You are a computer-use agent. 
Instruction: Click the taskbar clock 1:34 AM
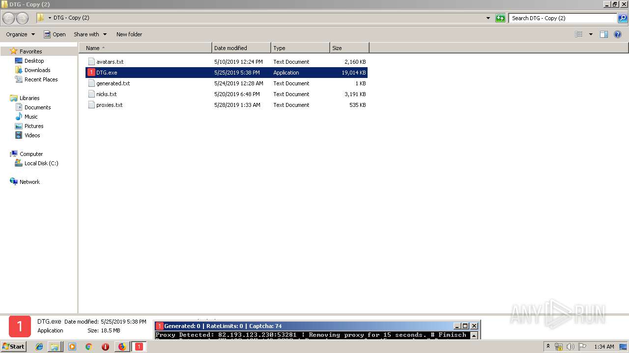[x=604, y=347]
